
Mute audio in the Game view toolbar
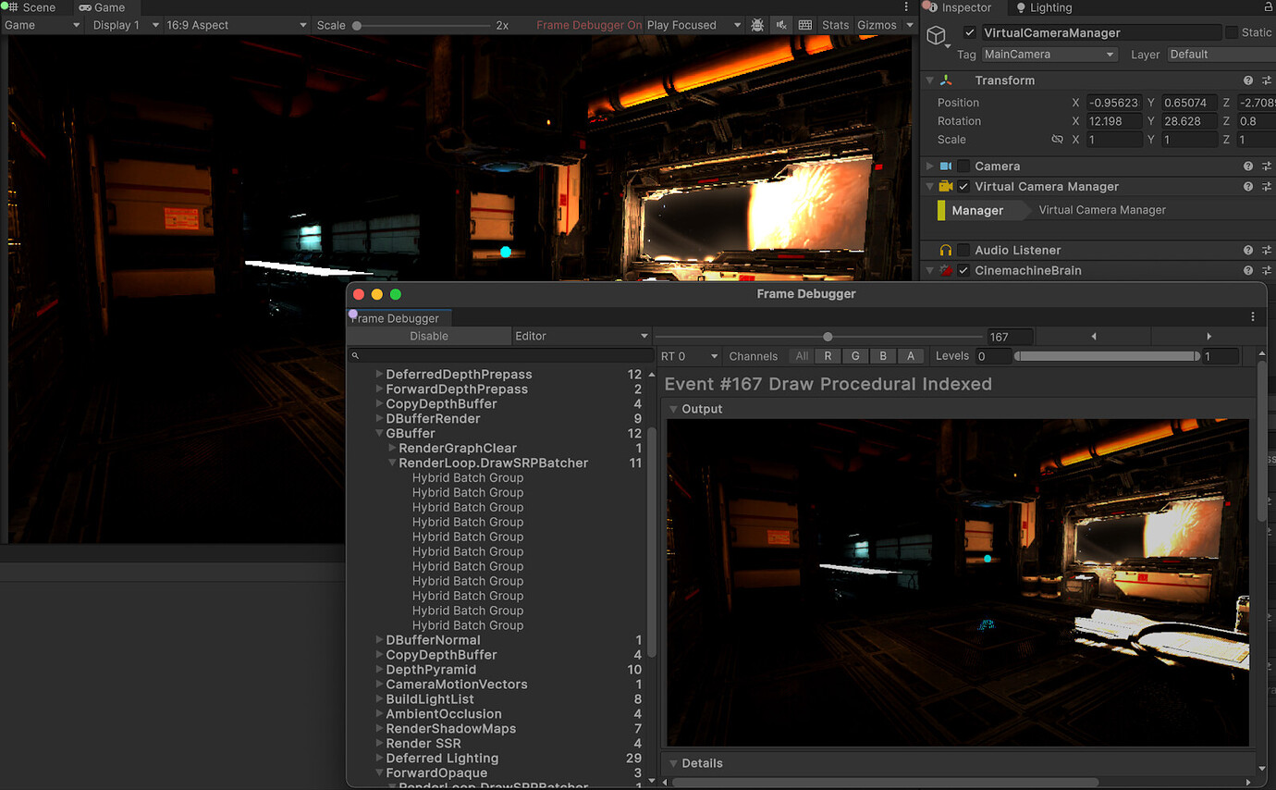[781, 25]
